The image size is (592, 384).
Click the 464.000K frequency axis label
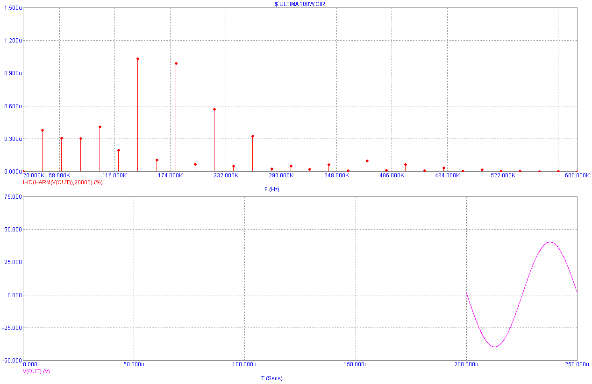pyautogui.click(x=447, y=175)
